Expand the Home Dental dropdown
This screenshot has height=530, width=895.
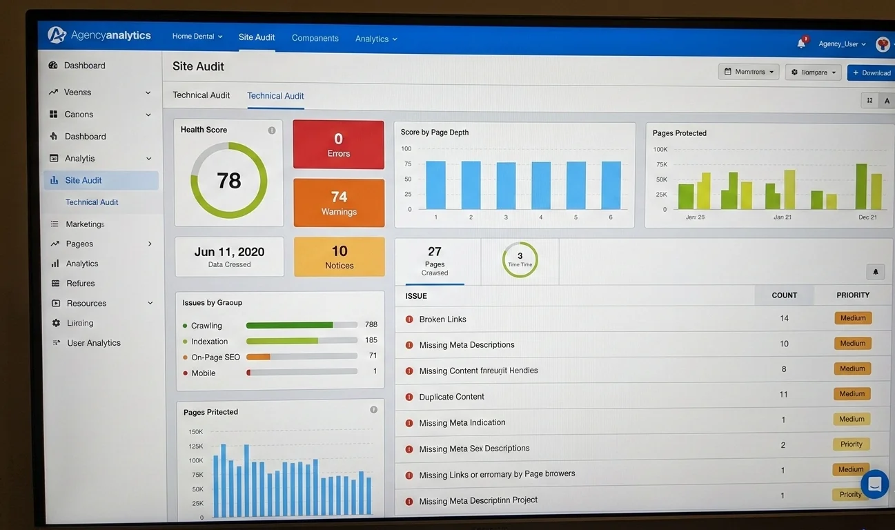pyautogui.click(x=197, y=37)
